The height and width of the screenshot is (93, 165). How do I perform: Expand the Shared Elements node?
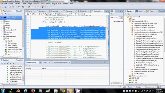click(x=2, y=37)
